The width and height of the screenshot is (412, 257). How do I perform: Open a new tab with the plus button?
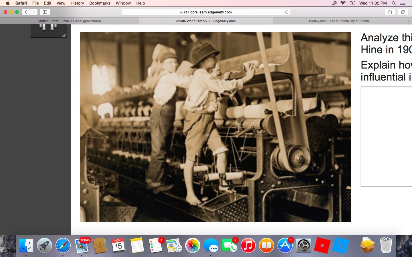point(409,21)
